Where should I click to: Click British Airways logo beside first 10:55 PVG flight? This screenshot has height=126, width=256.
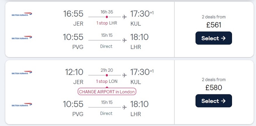(x=22, y=38)
